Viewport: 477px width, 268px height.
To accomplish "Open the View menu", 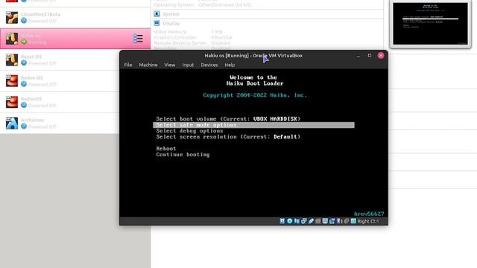I will click(x=170, y=65).
